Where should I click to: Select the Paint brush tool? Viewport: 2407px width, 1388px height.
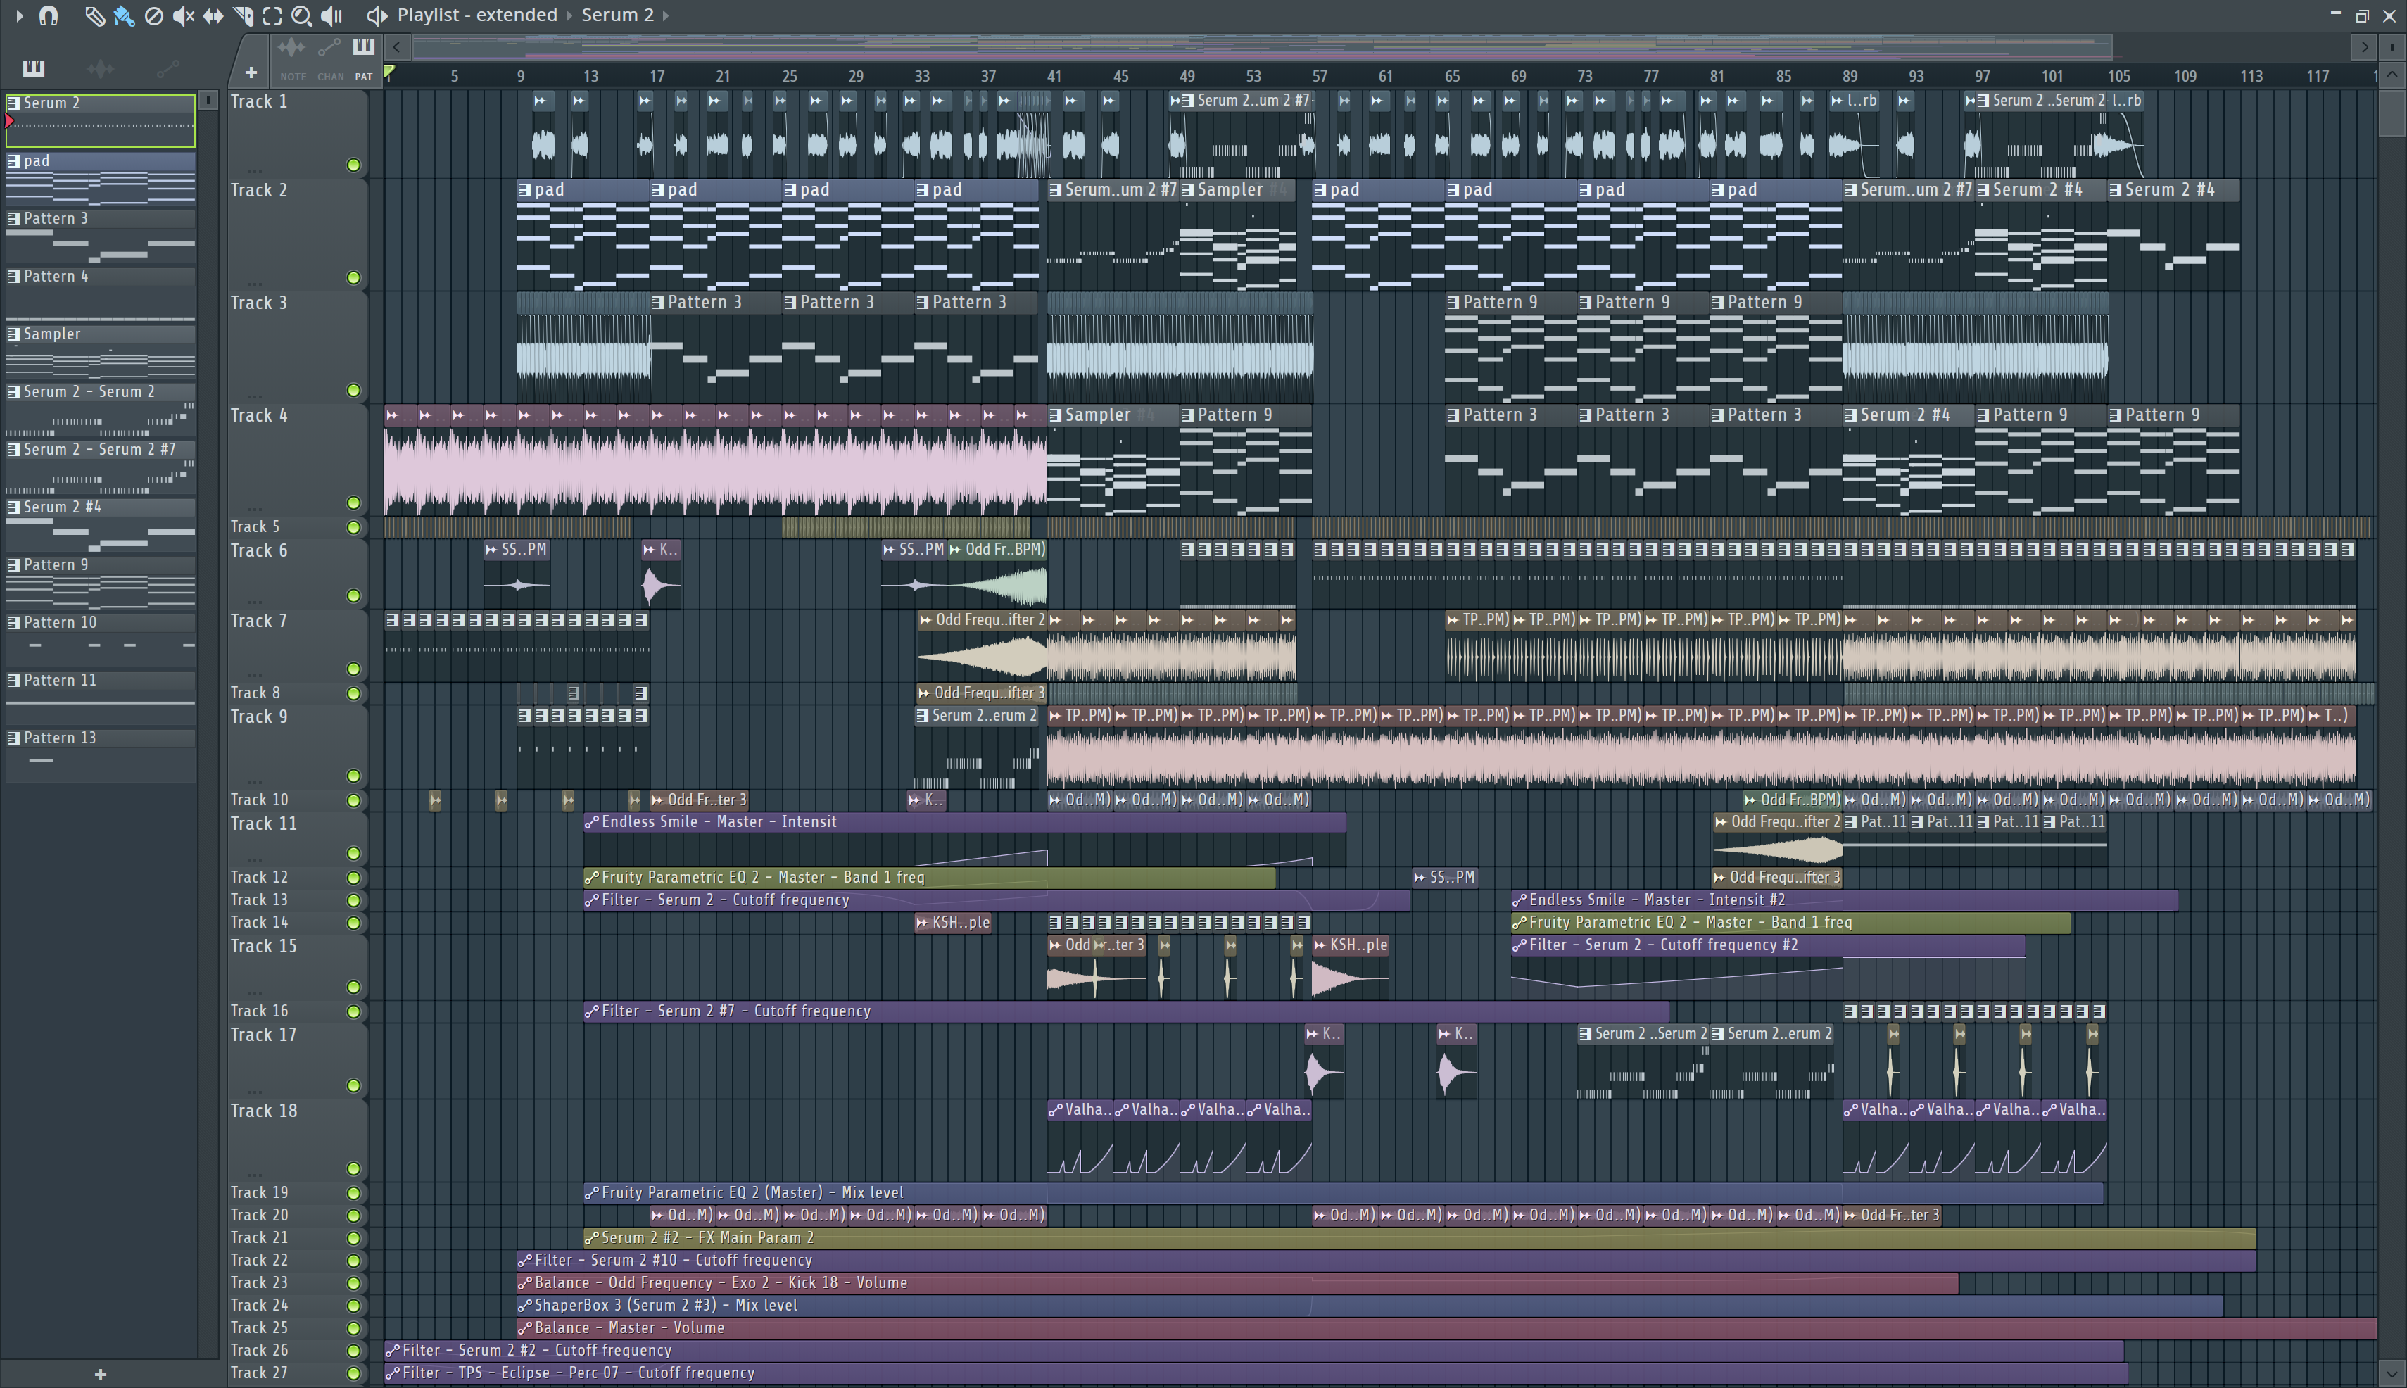tap(124, 15)
